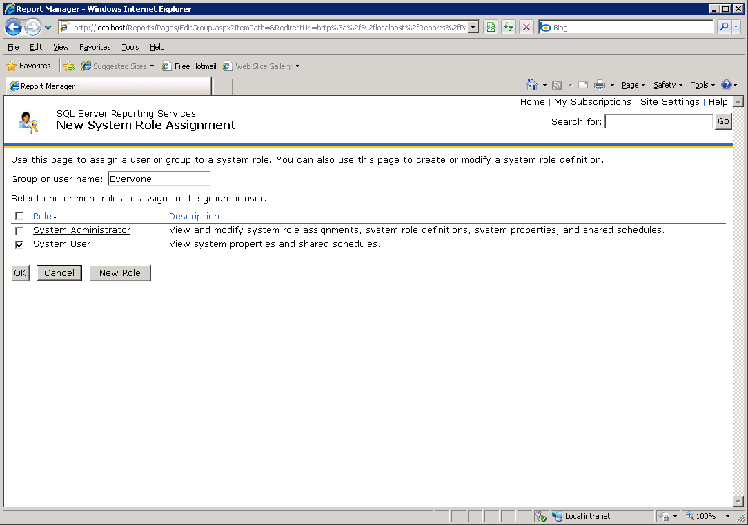Viewport: 748px width, 525px height.
Task: Click inside the Group or user name field
Action: [159, 178]
